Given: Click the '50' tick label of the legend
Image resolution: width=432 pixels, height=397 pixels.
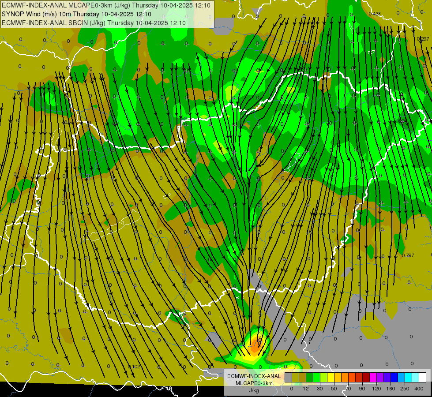Looking at the screenshot, I should point(334,389).
